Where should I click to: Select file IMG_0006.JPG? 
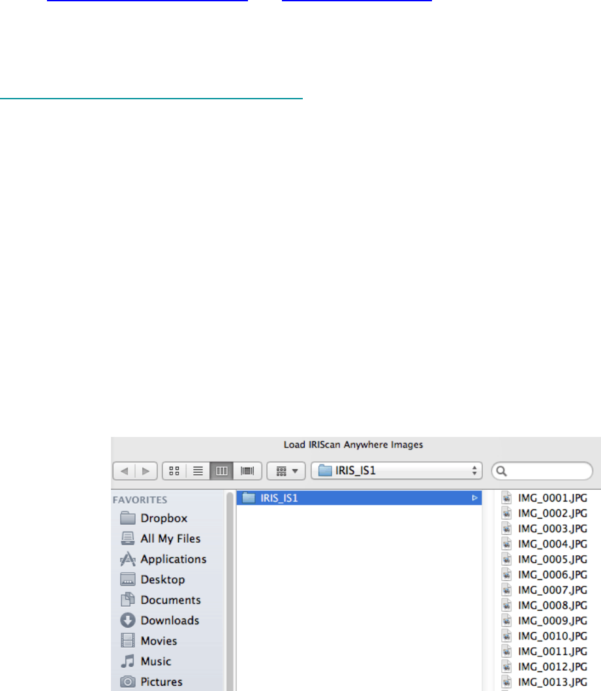[545, 575]
